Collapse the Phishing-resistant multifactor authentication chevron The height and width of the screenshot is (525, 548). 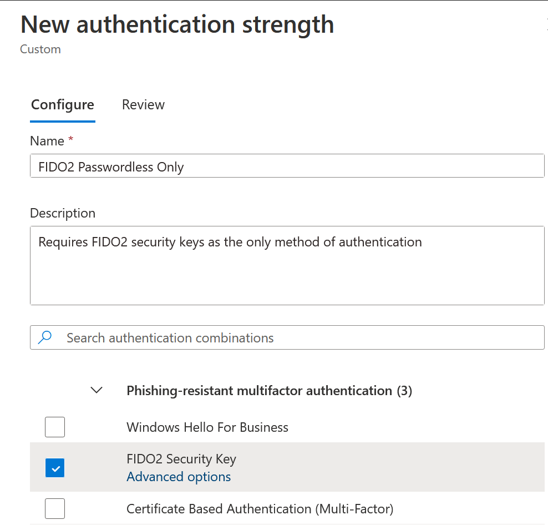pyautogui.click(x=97, y=390)
